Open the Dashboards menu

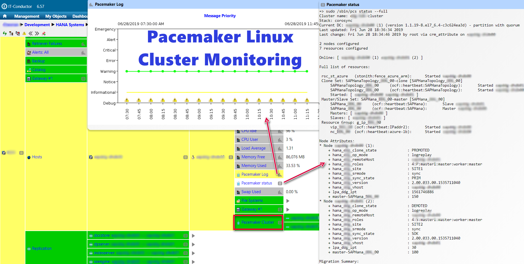[80, 16]
